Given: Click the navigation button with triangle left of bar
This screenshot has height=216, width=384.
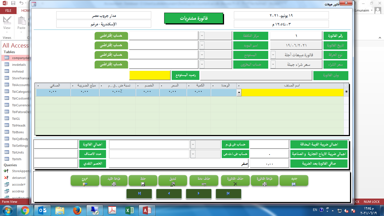Looking at the screenshot, I should (139, 193).
